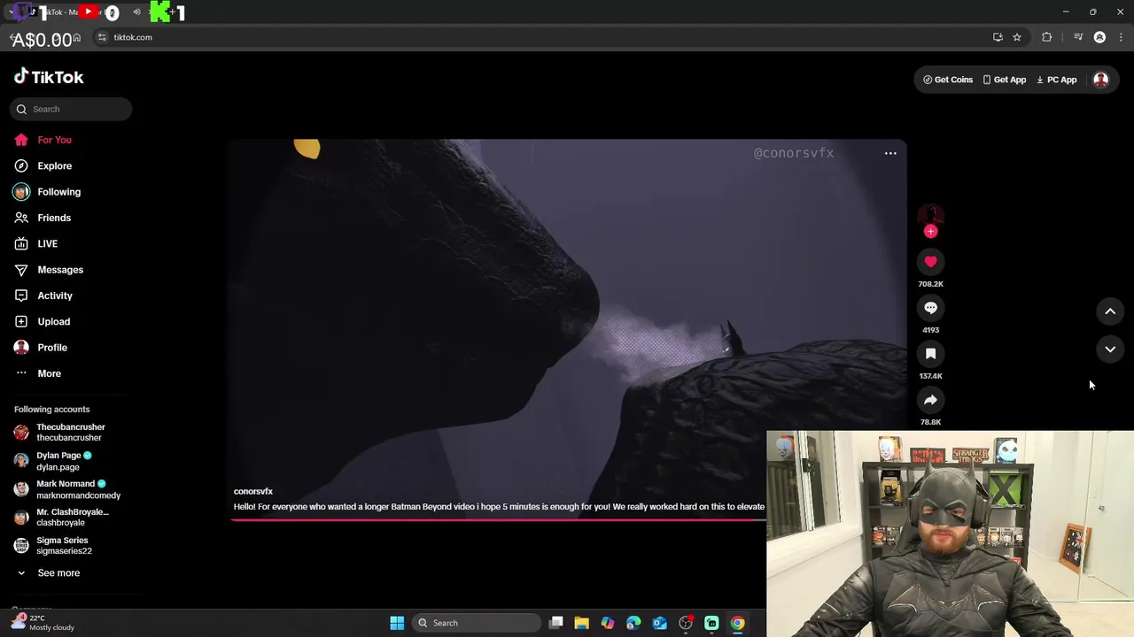The height and width of the screenshot is (637, 1134).
Task: Open conorsvfx username on video caption
Action: [x=253, y=491]
